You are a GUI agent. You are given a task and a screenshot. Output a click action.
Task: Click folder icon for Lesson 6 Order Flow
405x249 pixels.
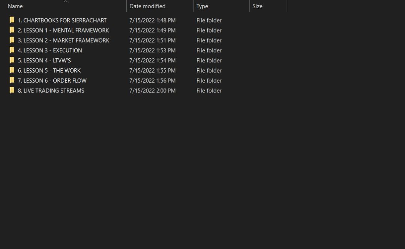click(x=12, y=80)
